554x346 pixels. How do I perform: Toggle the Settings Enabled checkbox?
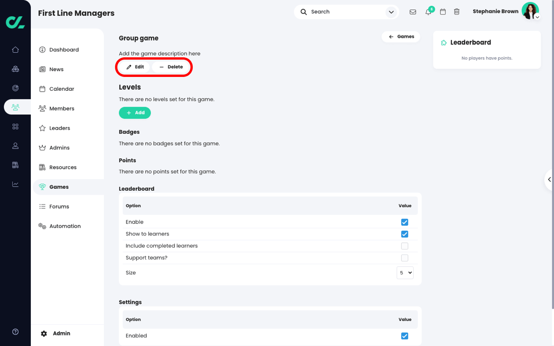(404, 336)
